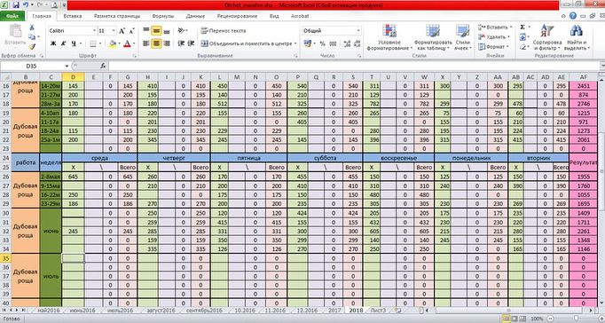Click Объединить и поместить в центре button

[249, 43]
